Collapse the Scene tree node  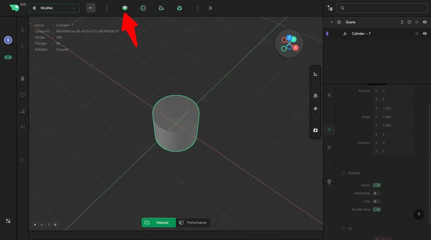[332, 22]
